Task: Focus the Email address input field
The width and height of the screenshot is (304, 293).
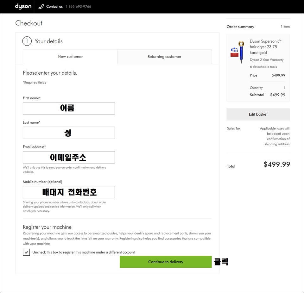Action: pyautogui.click(x=69, y=157)
